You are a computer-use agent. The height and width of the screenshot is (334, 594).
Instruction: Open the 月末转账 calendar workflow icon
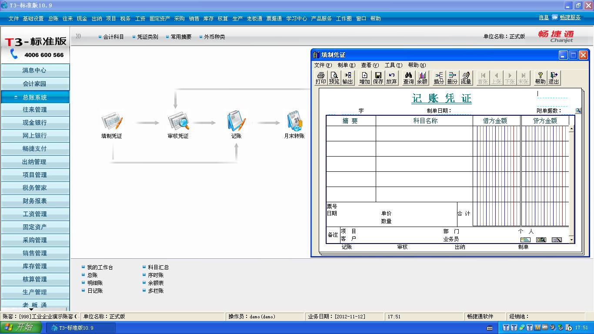(294, 121)
